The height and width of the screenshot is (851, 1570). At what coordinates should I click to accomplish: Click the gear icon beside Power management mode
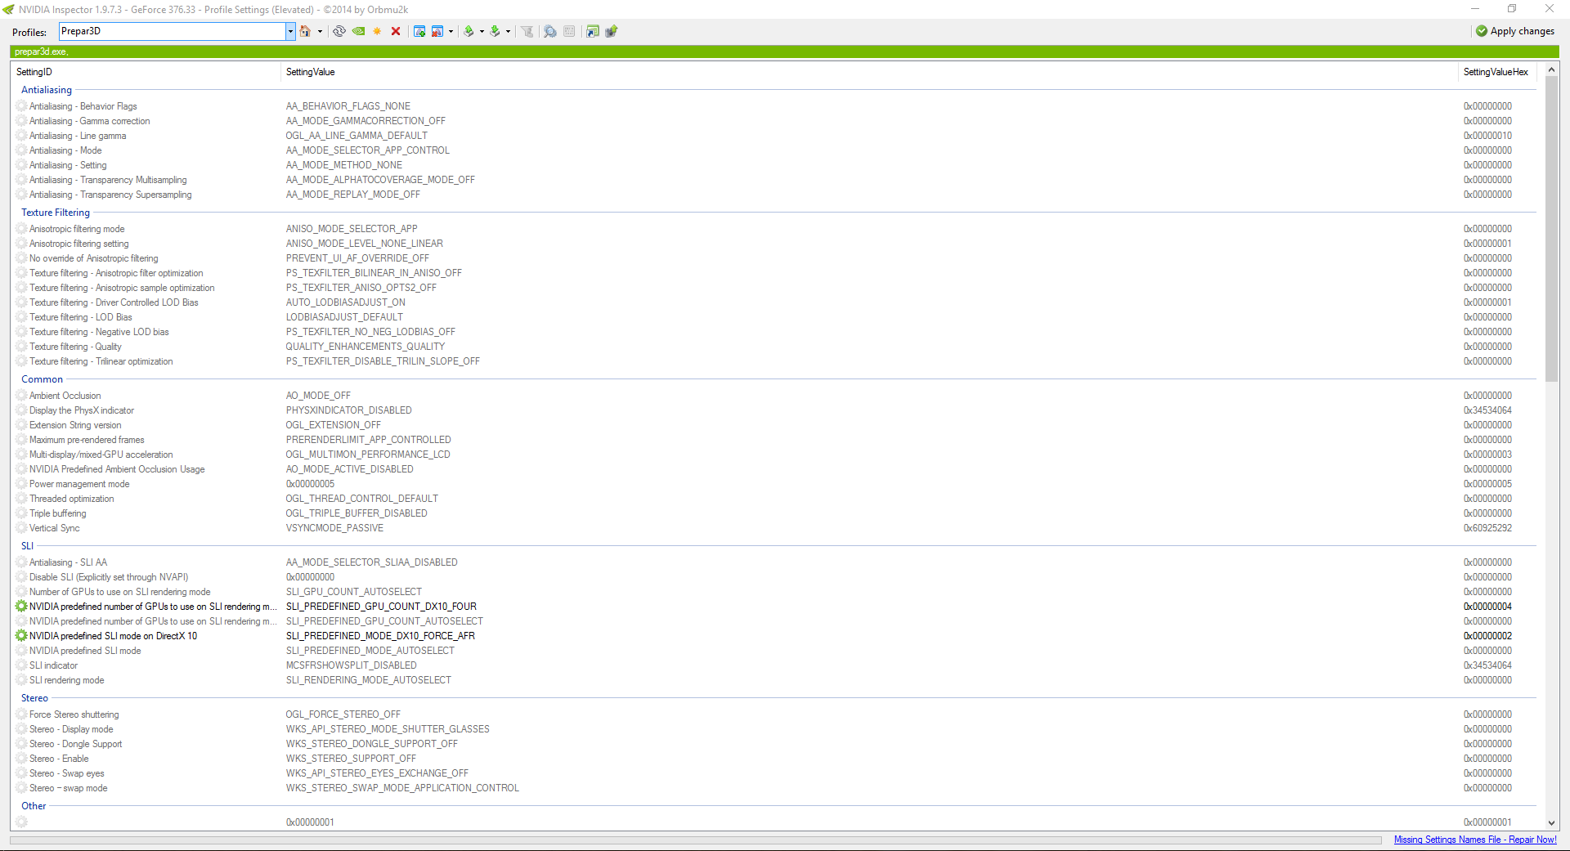pyautogui.click(x=21, y=484)
